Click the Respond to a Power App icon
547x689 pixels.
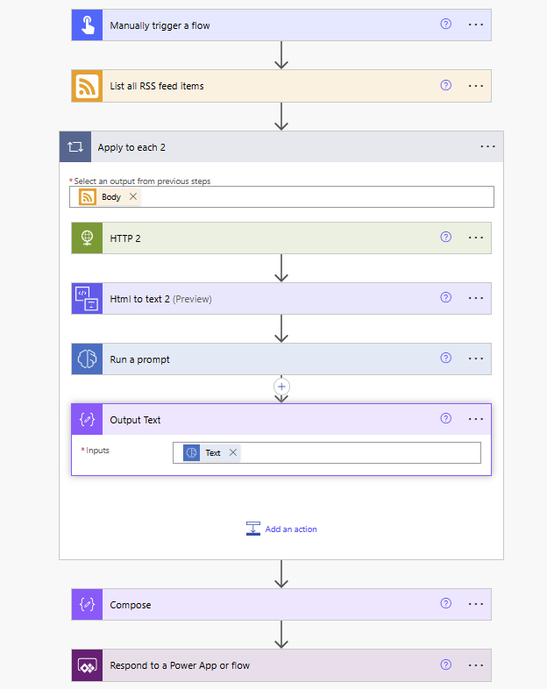coord(87,665)
